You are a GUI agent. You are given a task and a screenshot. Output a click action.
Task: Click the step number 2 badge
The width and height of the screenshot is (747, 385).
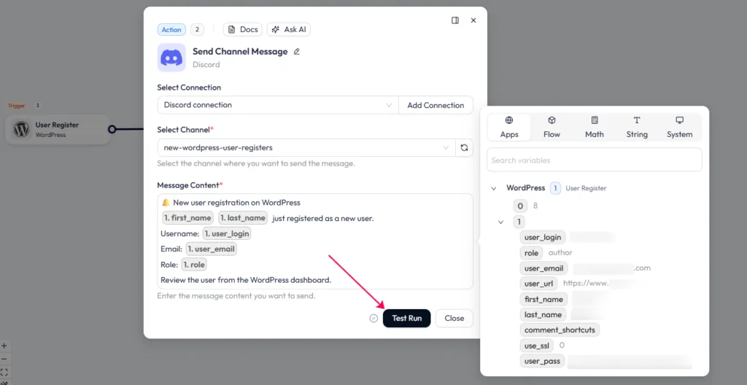(x=197, y=30)
